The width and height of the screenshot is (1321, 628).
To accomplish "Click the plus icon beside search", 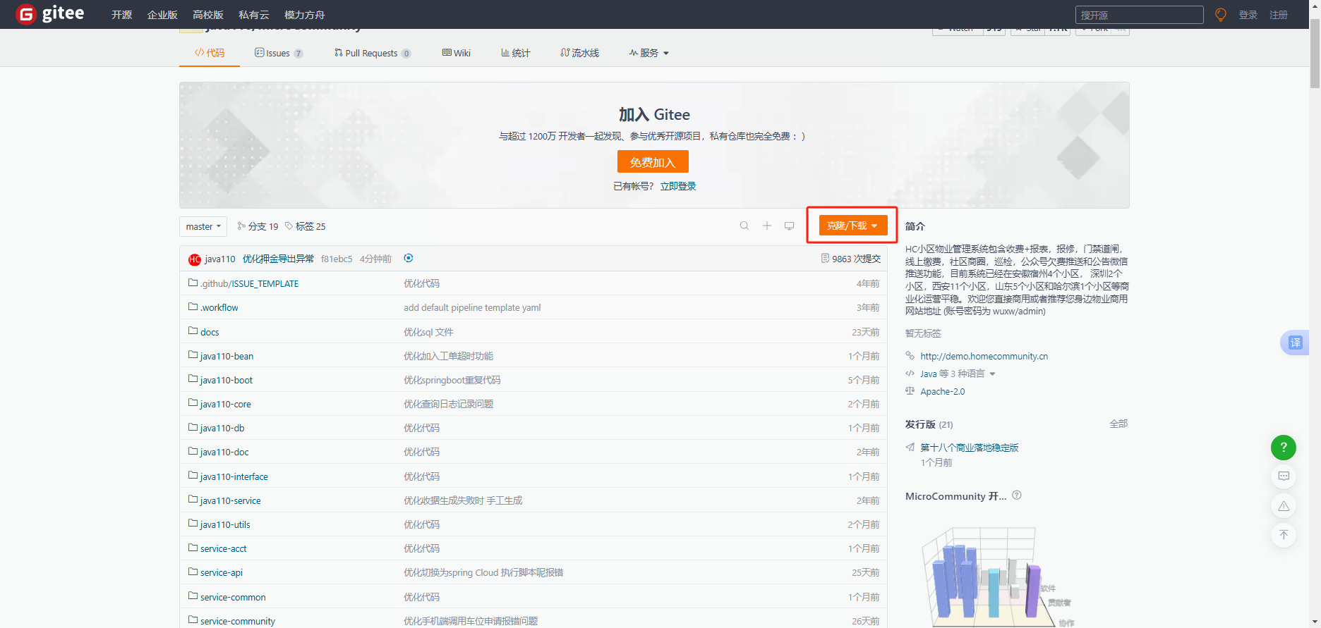I will [767, 226].
